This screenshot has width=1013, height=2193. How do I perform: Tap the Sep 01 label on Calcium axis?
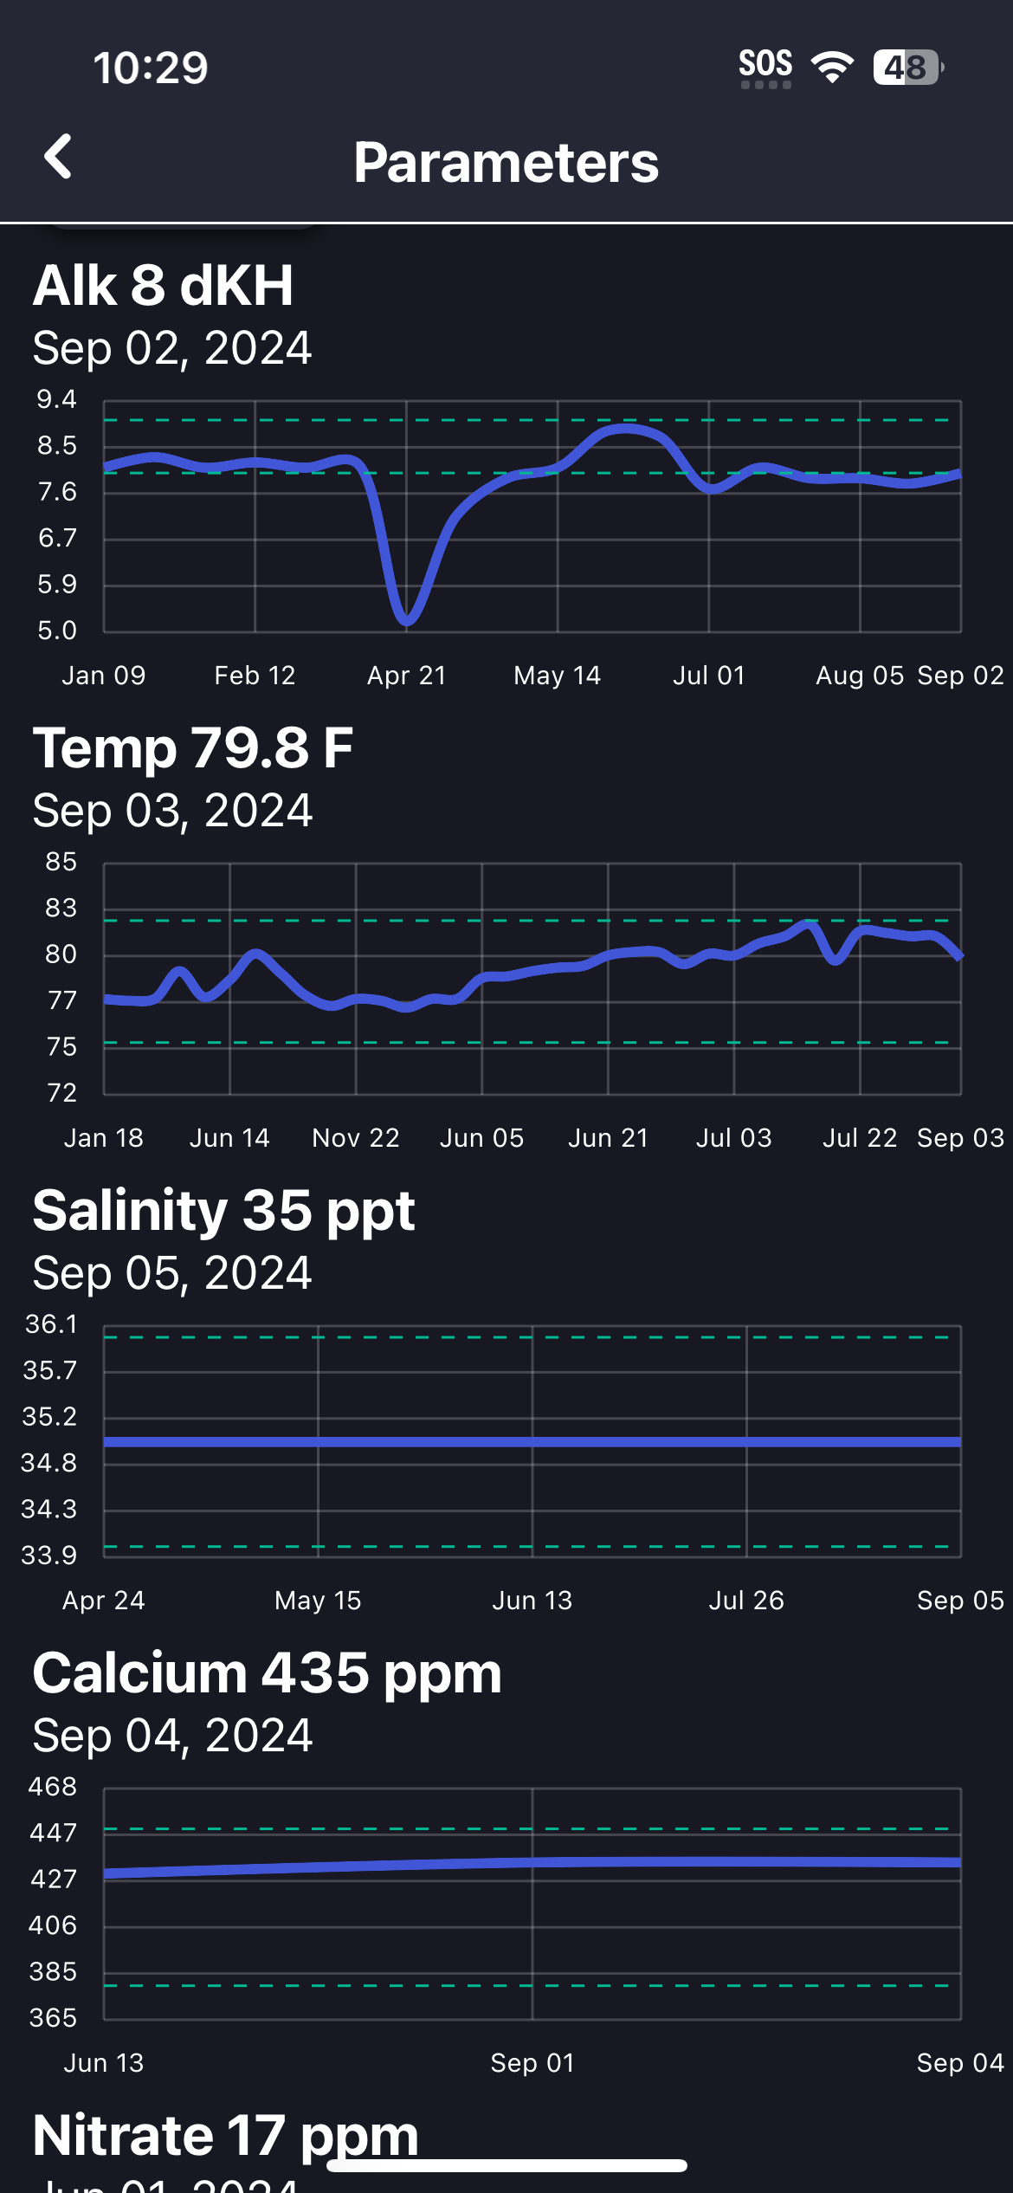(532, 2063)
